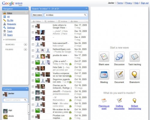
Task: Open the toolbar overflow more-actions menu
Action: pos(86,21)
